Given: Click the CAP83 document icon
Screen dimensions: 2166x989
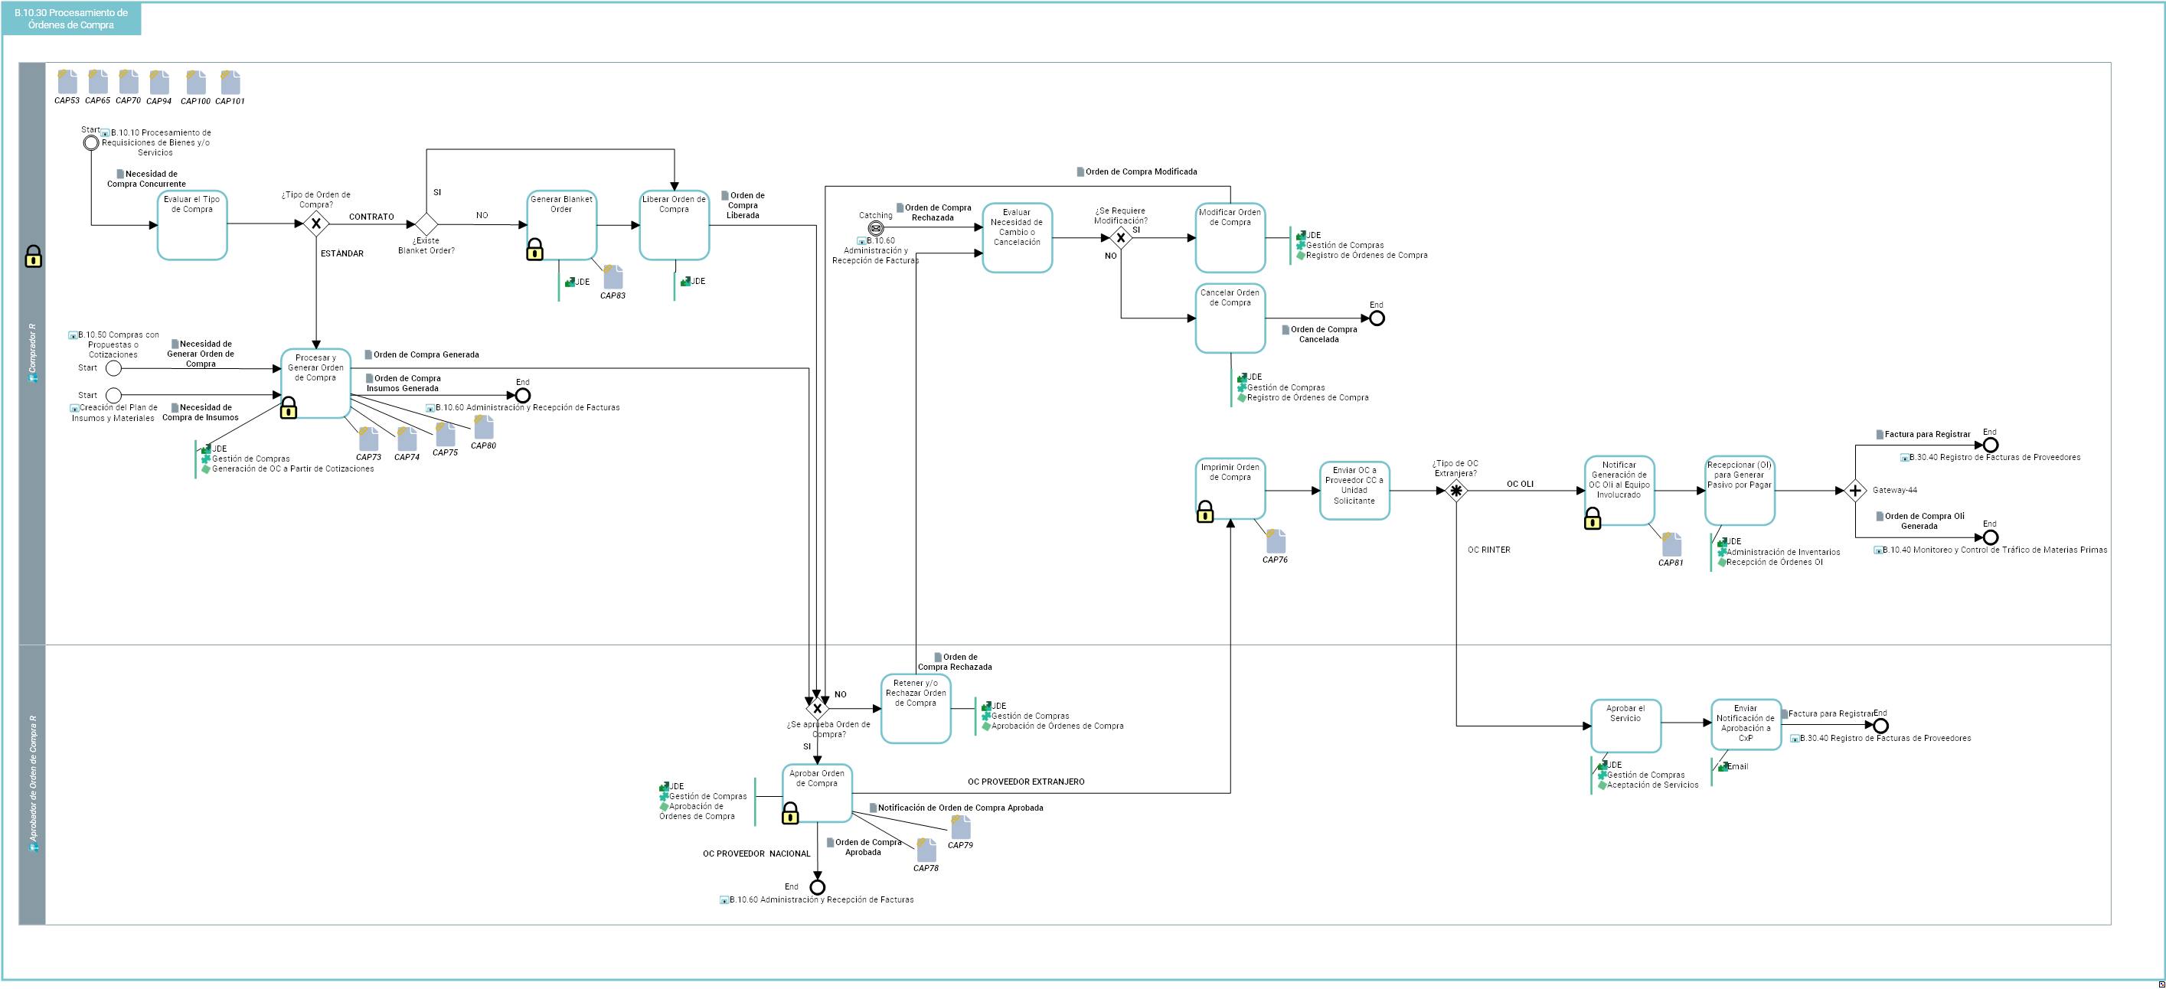Looking at the screenshot, I should pos(613,276).
